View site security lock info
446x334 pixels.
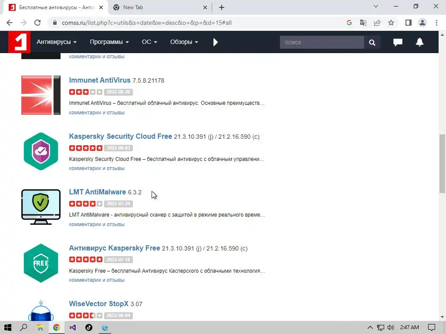(x=55, y=23)
